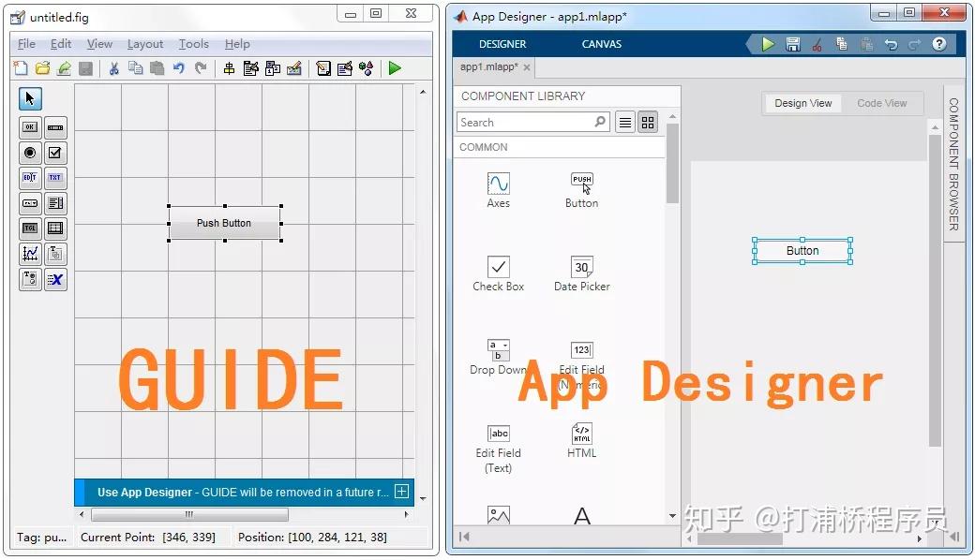975x560 pixels.
Task: Select the Radio Button component tool
Action: tap(29, 153)
